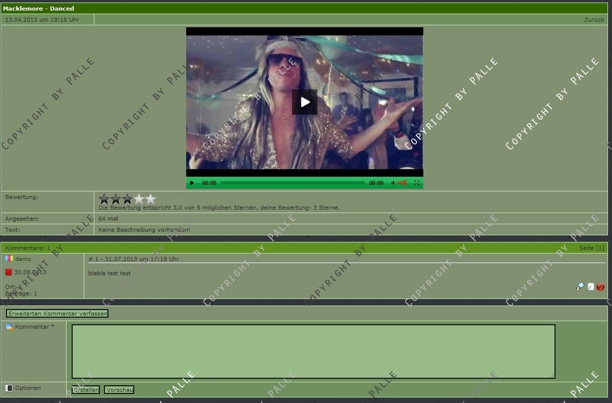Start the video with the center play overlay
This screenshot has height=403, width=612.
click(305, 102)
